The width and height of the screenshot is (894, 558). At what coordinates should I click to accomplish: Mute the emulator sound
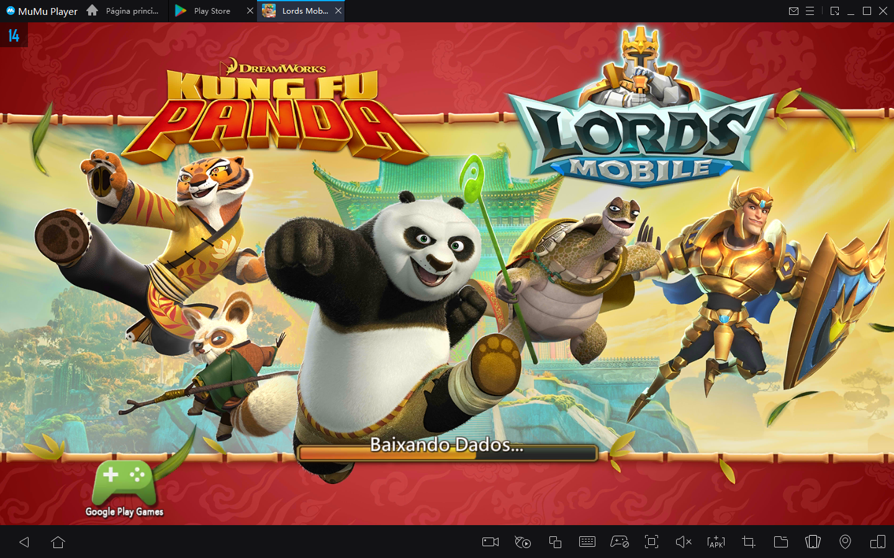coord(684,542)
